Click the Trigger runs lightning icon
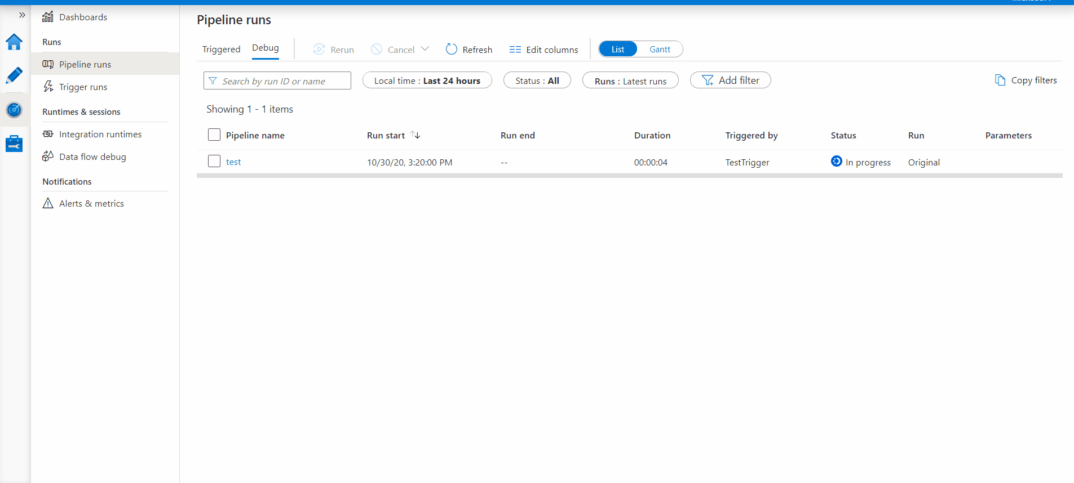 tap(48, 87)
